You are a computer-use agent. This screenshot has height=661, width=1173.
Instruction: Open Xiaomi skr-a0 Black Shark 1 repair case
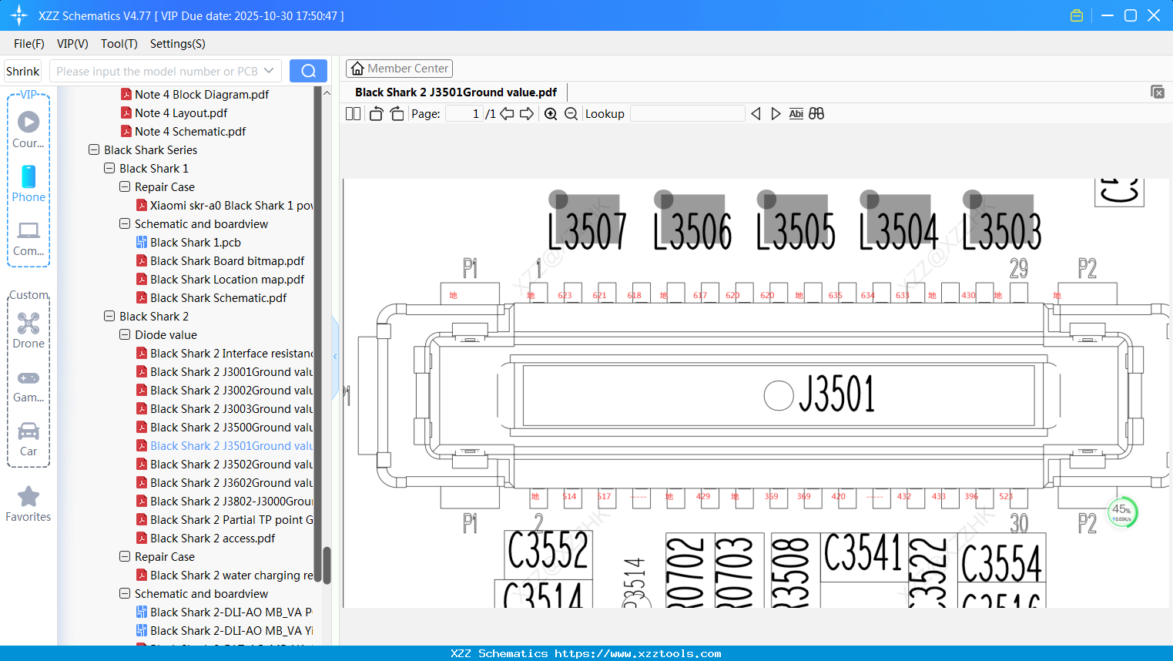pyautogui.click(x=231, y=206)
